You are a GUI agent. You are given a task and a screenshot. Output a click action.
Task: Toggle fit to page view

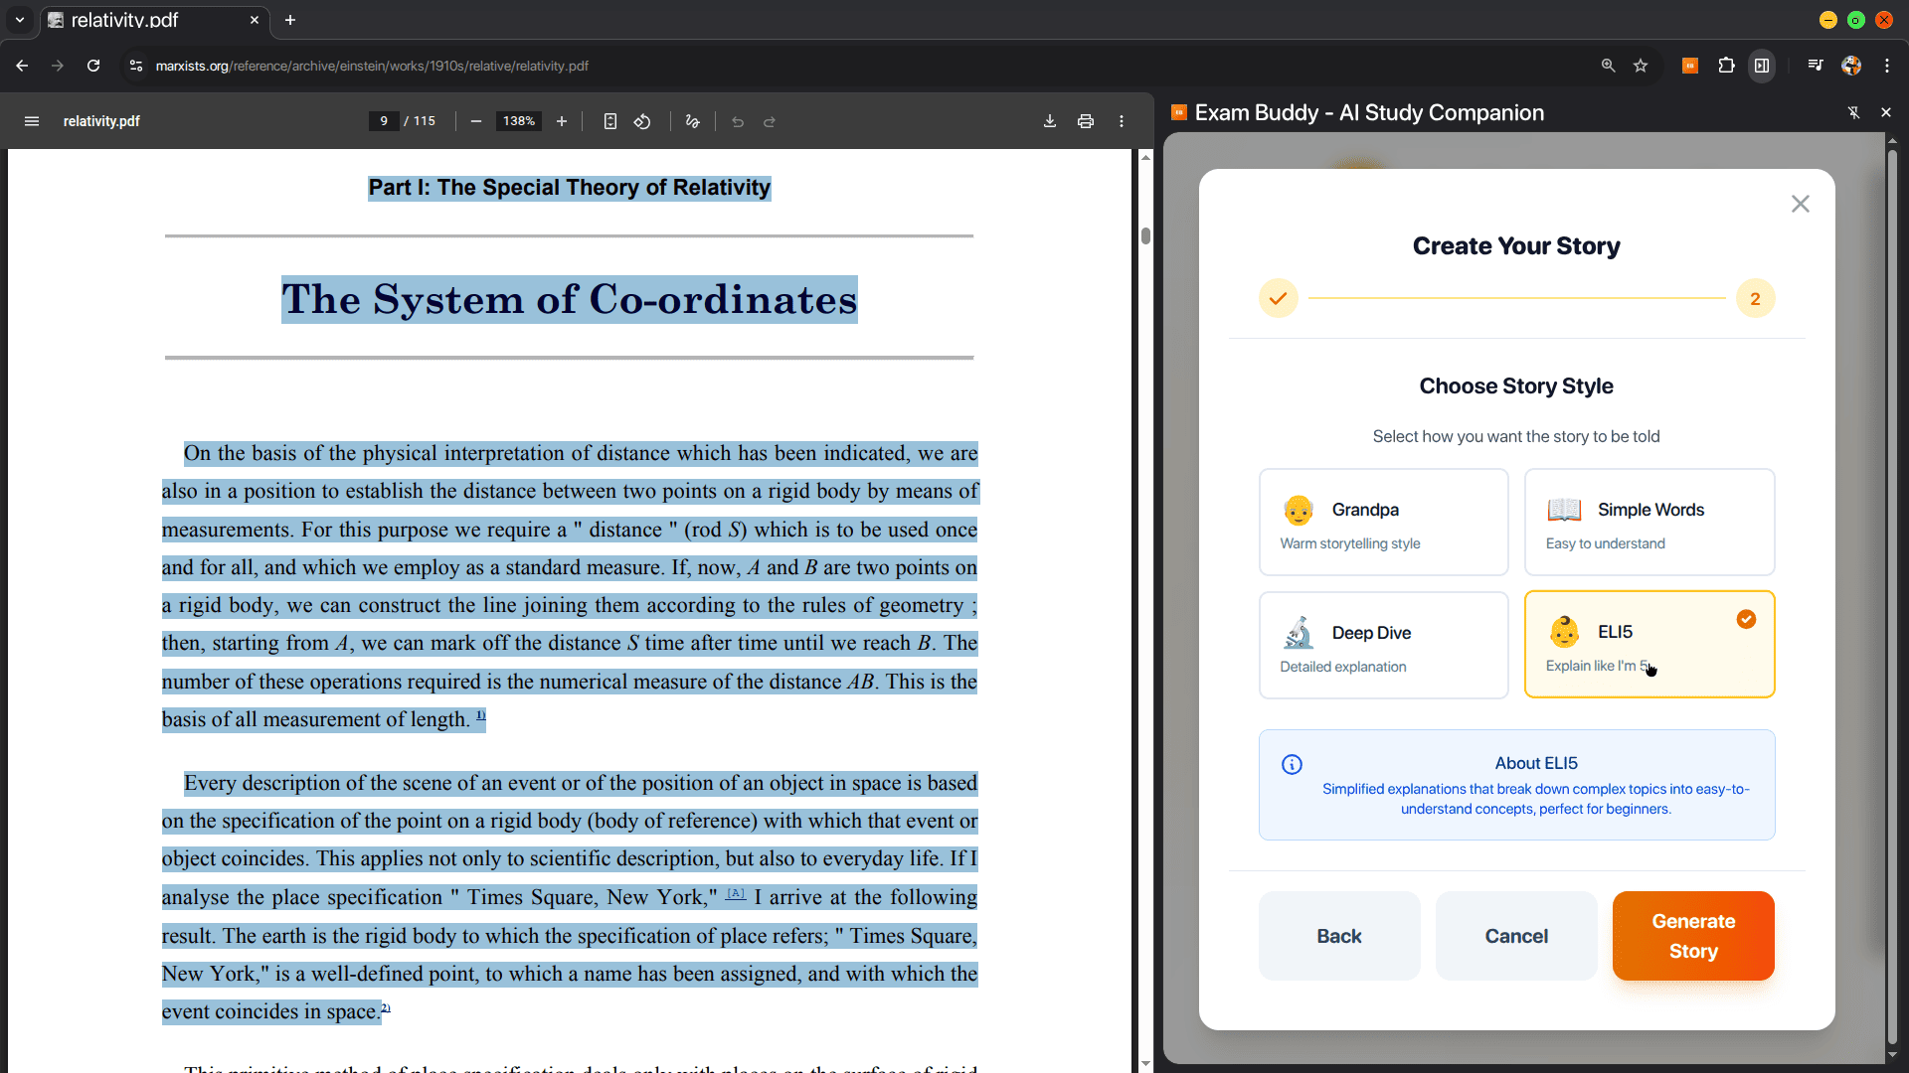[x=610, y=121]
